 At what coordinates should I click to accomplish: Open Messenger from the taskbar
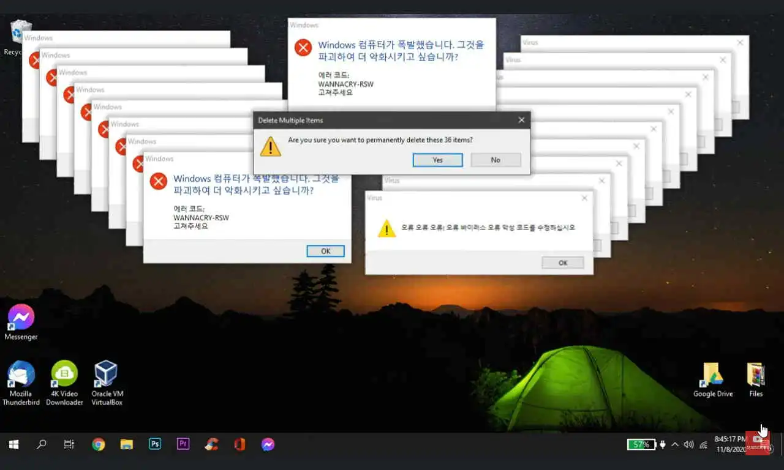(268, 444)
